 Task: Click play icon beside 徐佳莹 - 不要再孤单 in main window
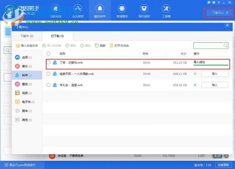(x=52, y=156)
